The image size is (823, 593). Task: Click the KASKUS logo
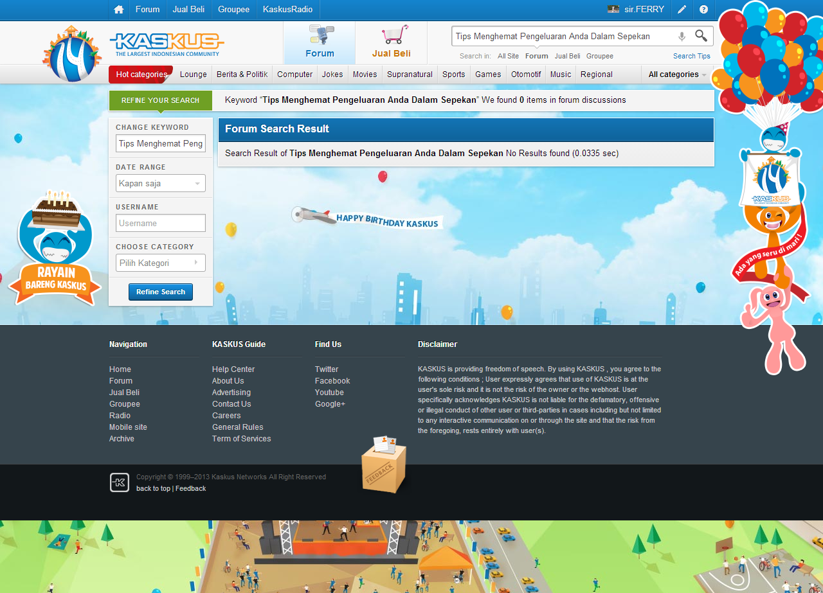tap(167, 44)
